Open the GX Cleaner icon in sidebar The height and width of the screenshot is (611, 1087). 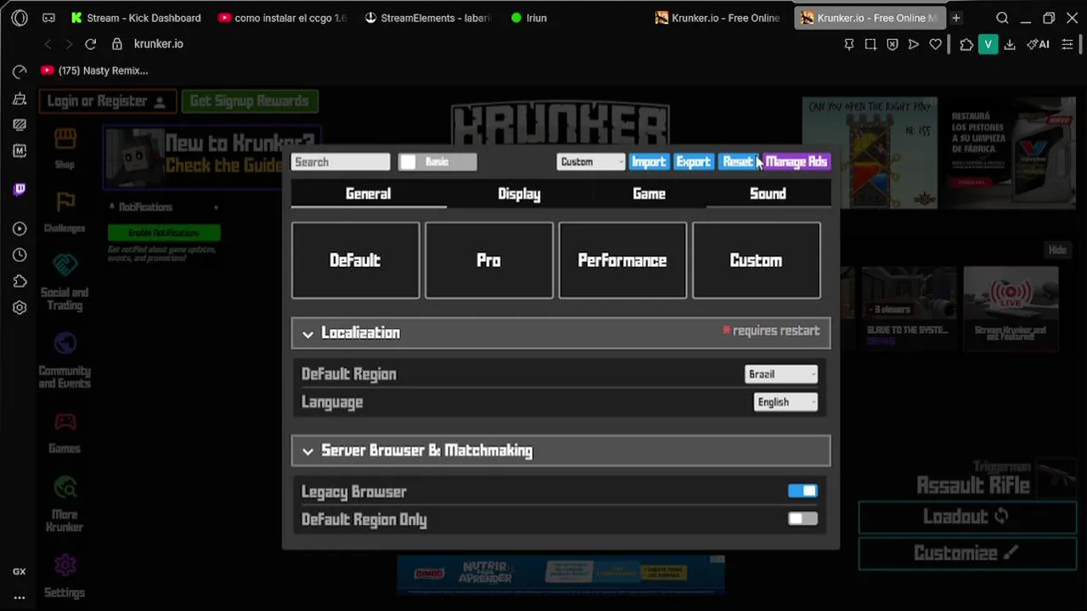(x=20, y=99)
